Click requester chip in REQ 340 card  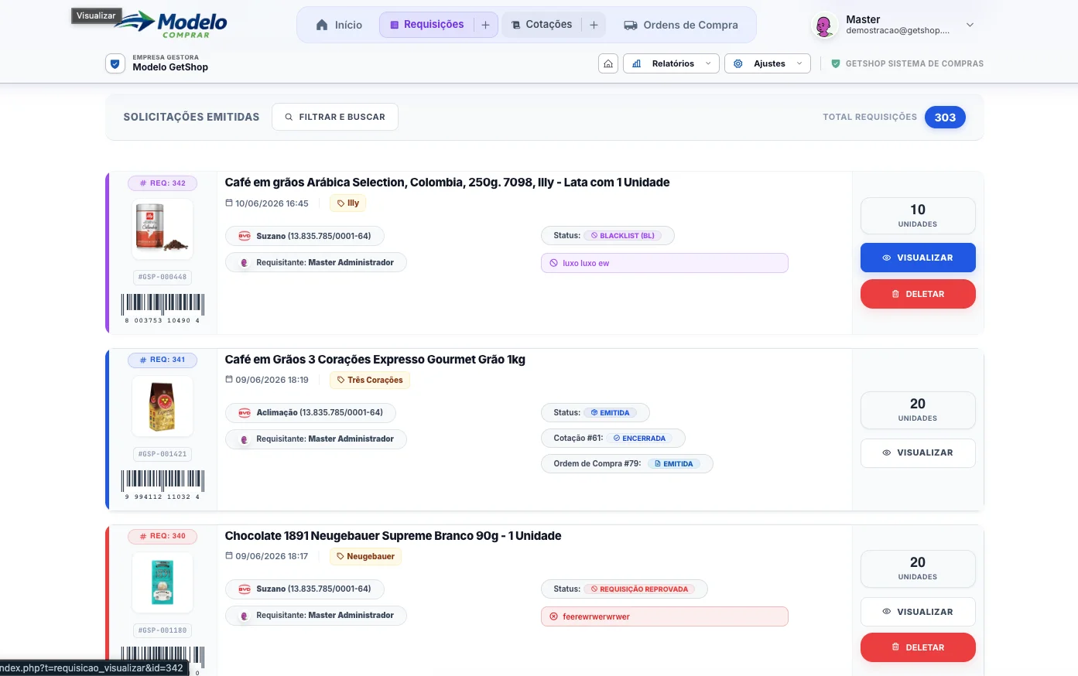(x=316, y=615)
